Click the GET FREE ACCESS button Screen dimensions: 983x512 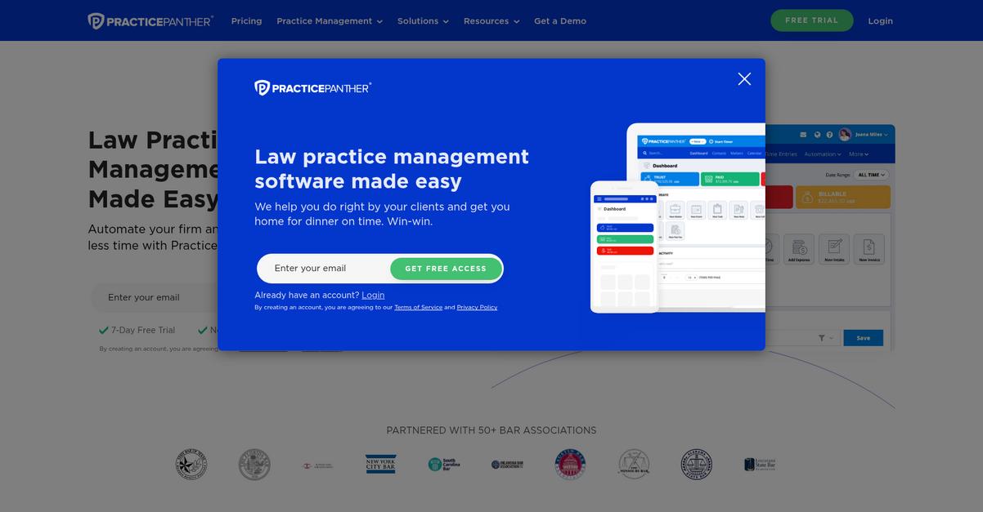click(x=446, y=269)
